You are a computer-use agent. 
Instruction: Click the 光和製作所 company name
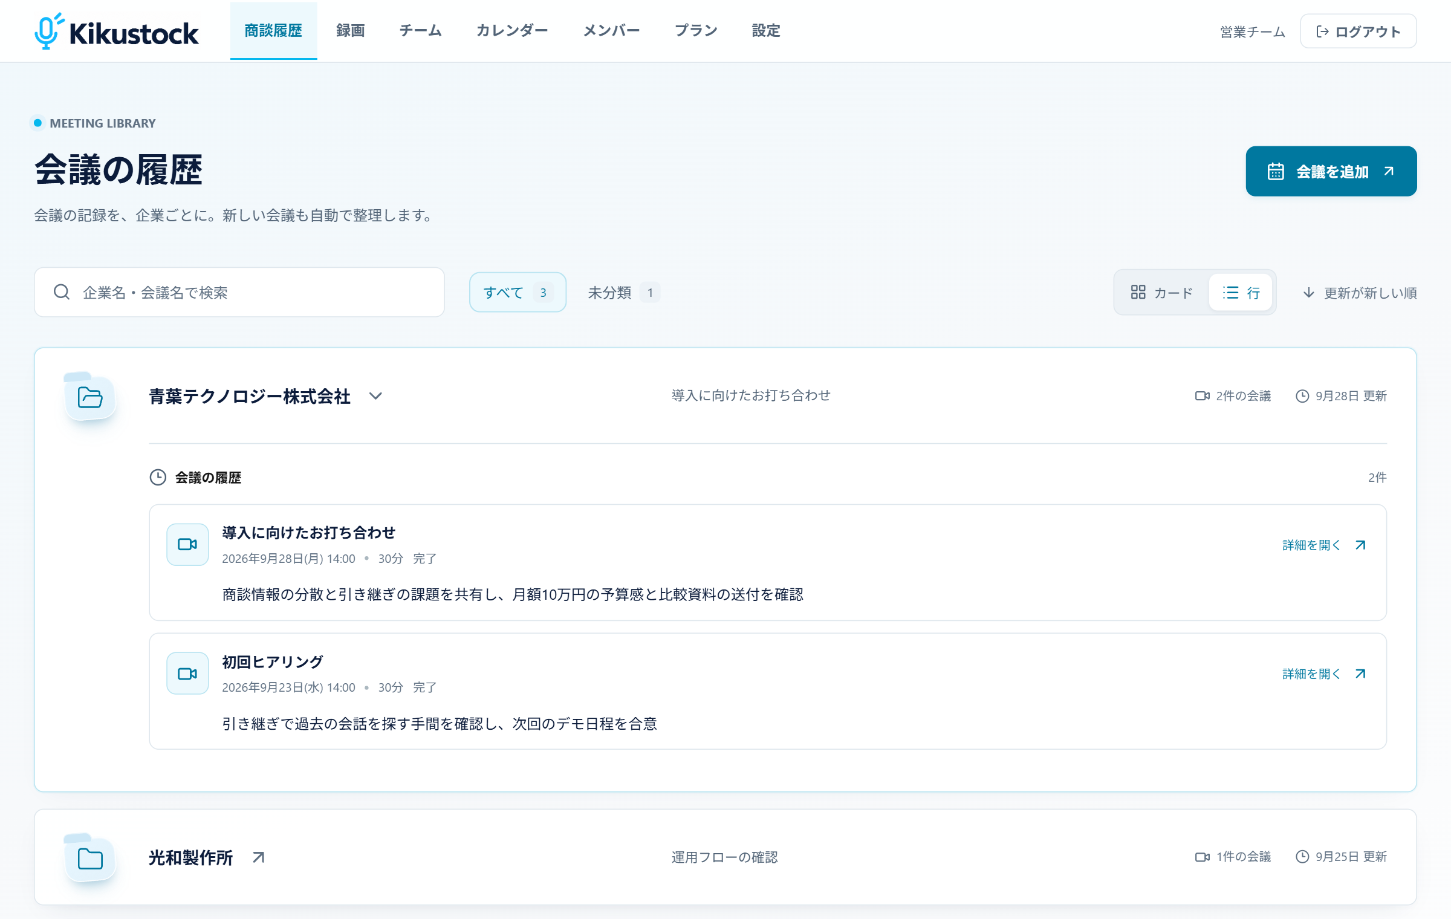191,858
